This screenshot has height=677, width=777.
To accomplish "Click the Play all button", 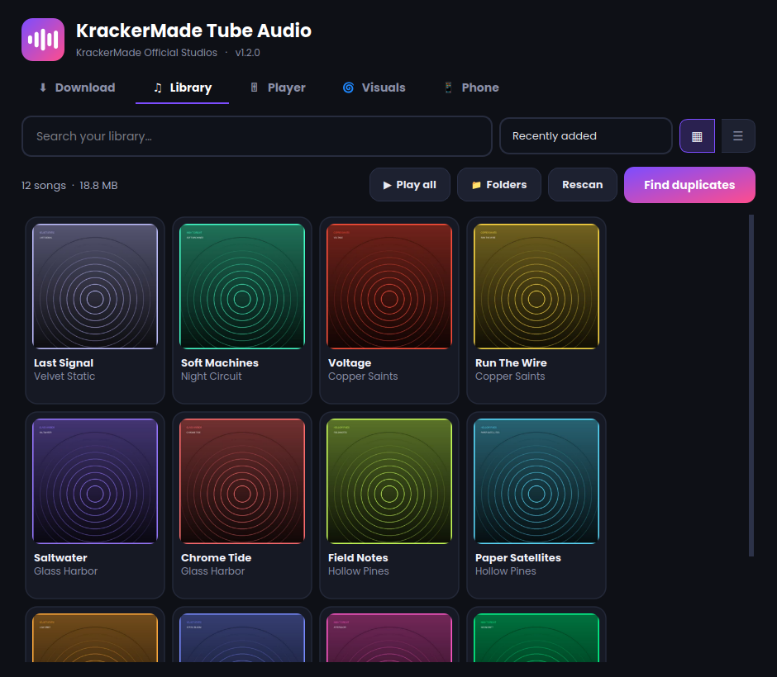I will pos(409,185).
